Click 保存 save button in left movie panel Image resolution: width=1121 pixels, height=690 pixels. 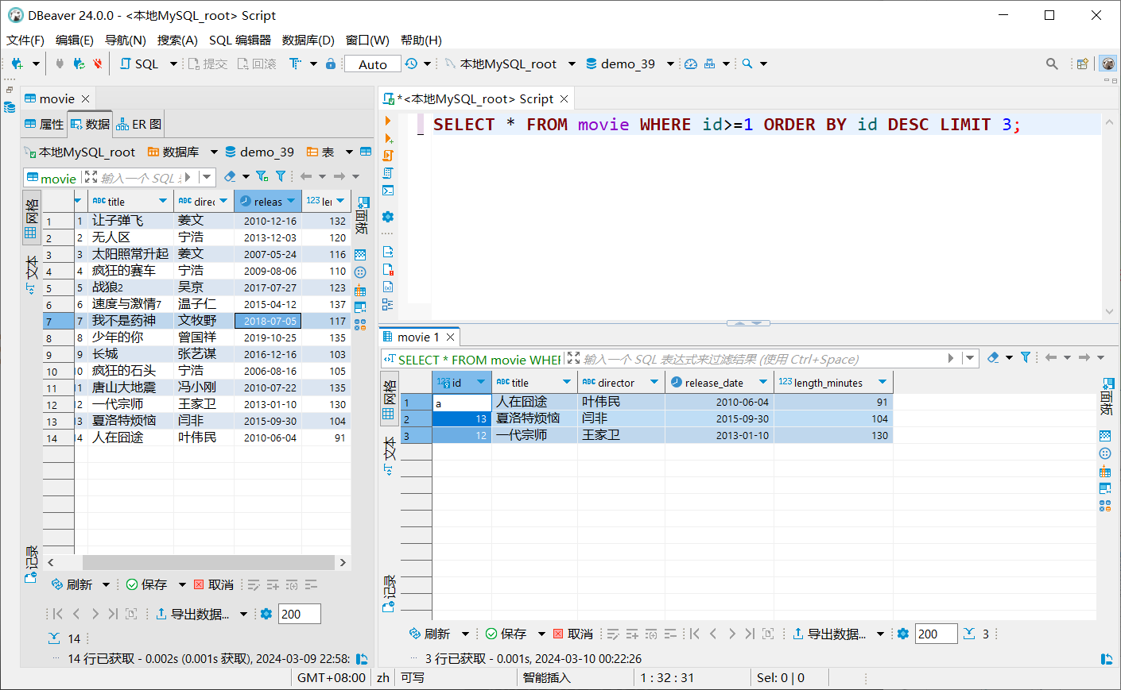(147, 584)
